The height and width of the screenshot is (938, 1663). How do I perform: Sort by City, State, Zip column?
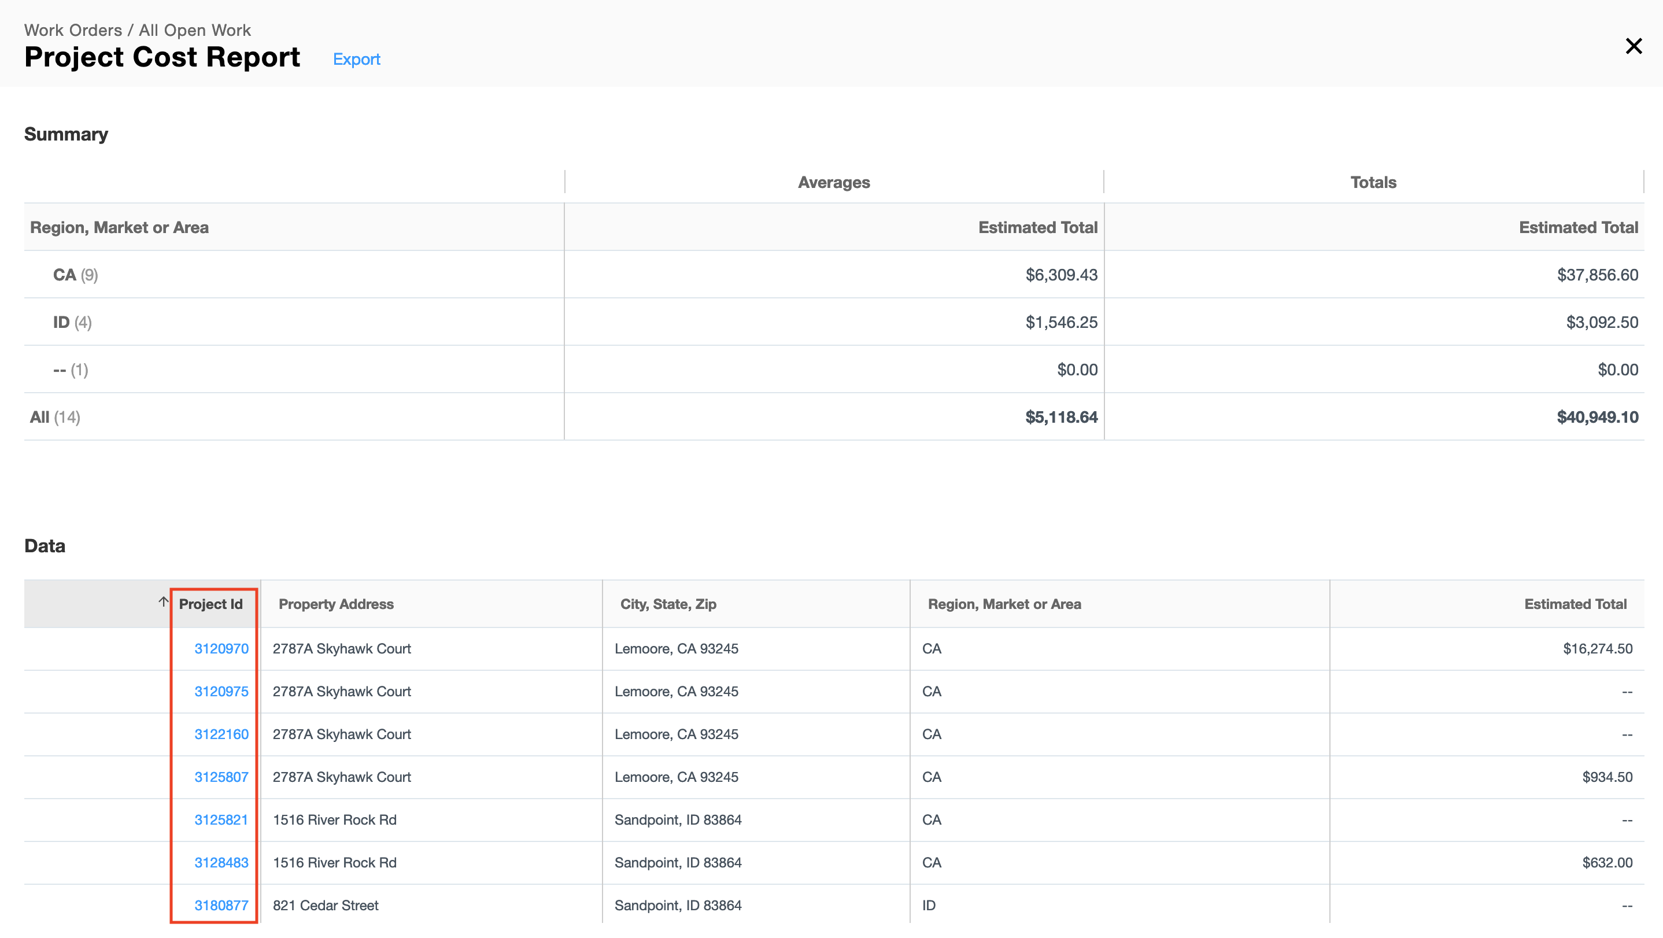click(x=667, y=604)
